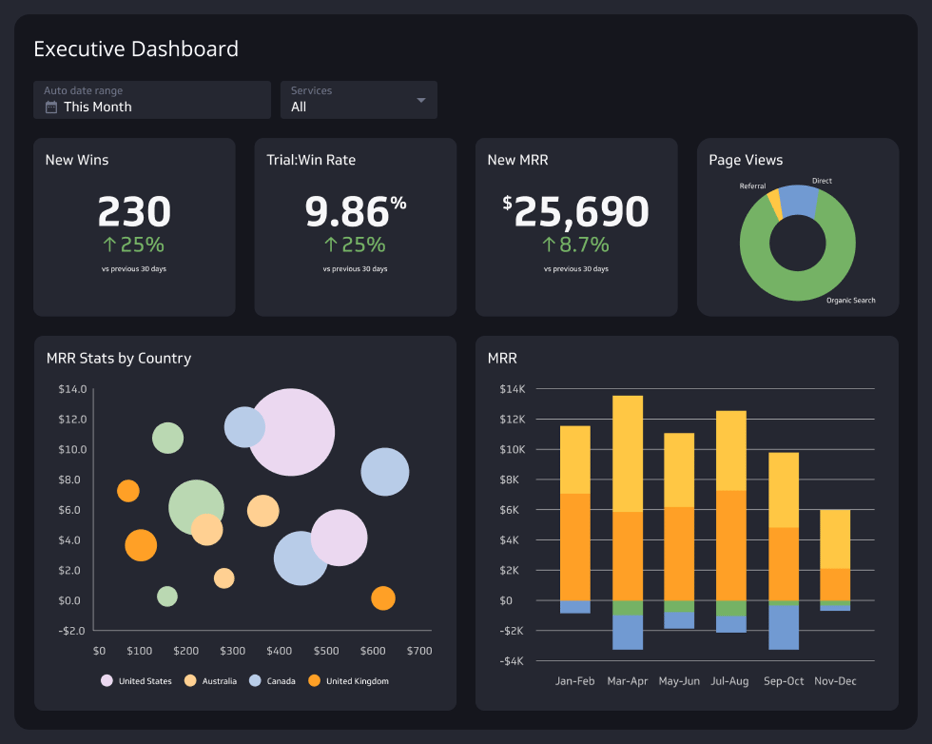Click the United Kingdom legend color swatch
The width and height of the screenshot is (932, 744).
coord(314,681)
